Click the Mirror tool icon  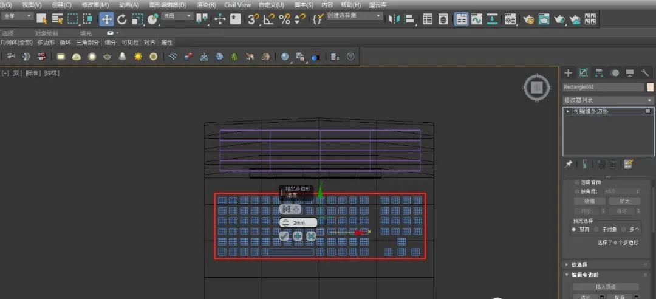coord(394,19)
